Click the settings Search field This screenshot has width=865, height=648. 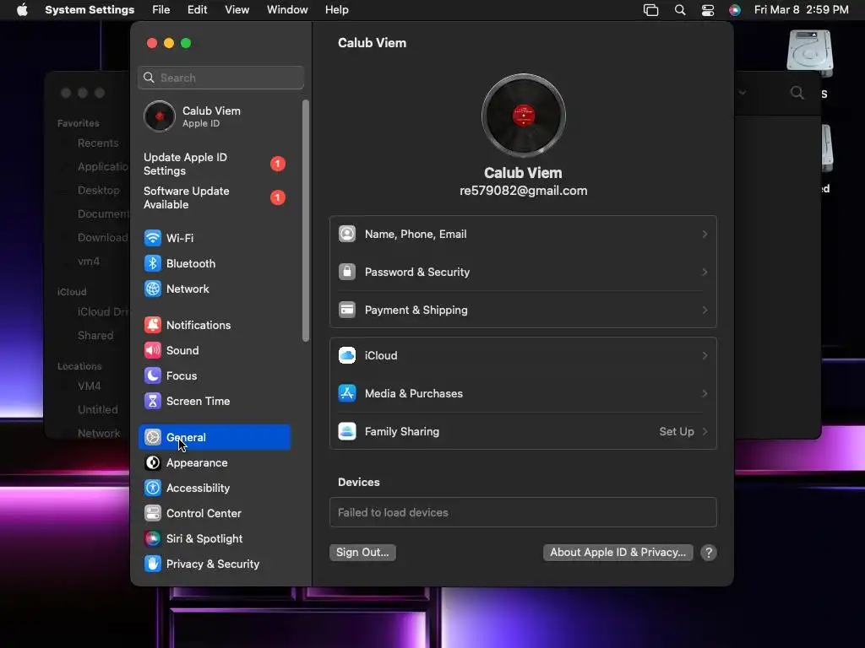tap(220, 78)
